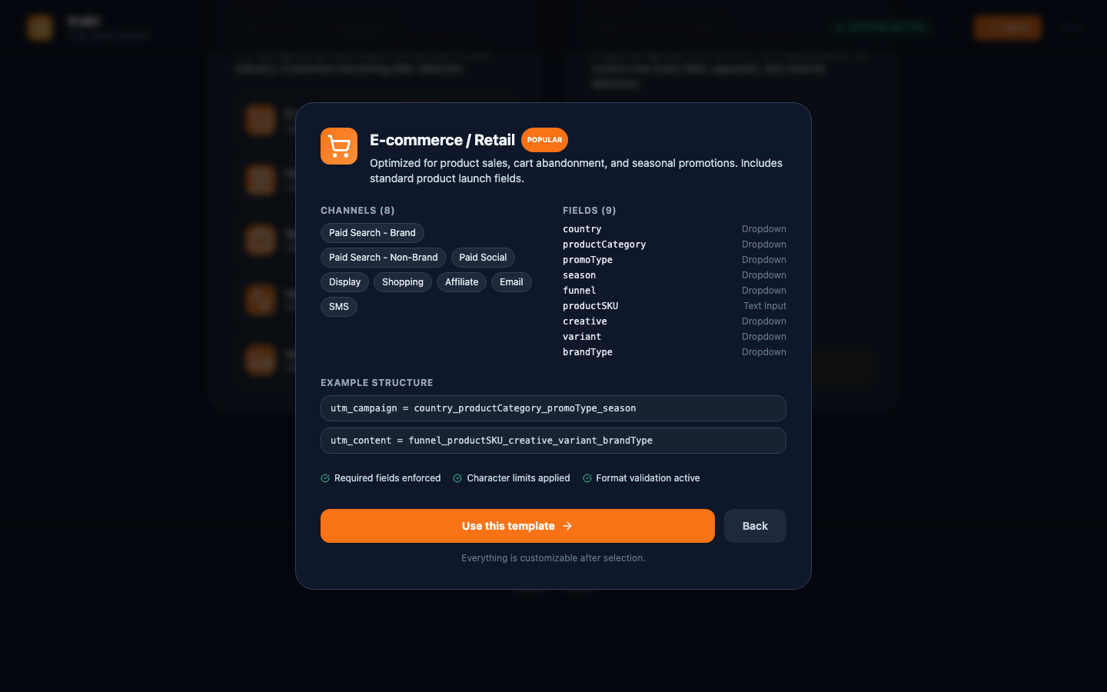Click the Character limits applied text
The height and width of the screenshot is (692, 1107).
[x=518, y=478]
